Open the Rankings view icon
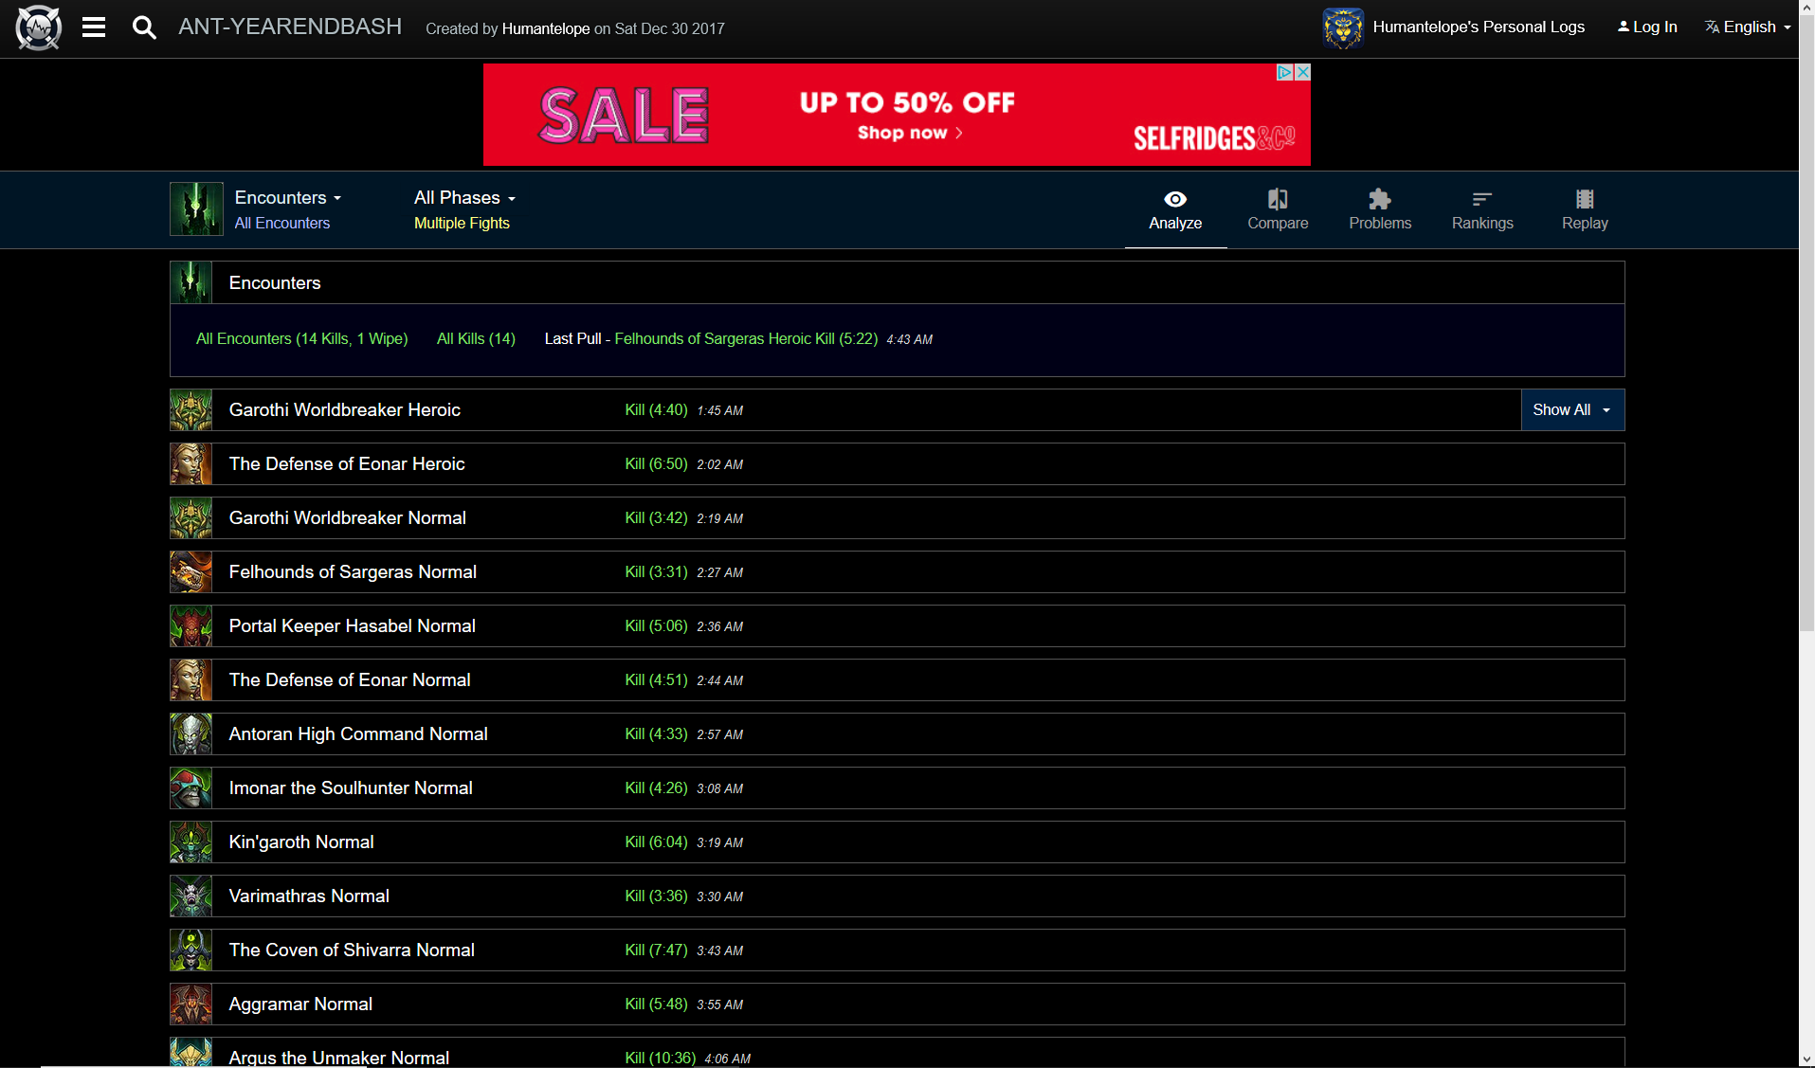 (x=1481, y=200)
